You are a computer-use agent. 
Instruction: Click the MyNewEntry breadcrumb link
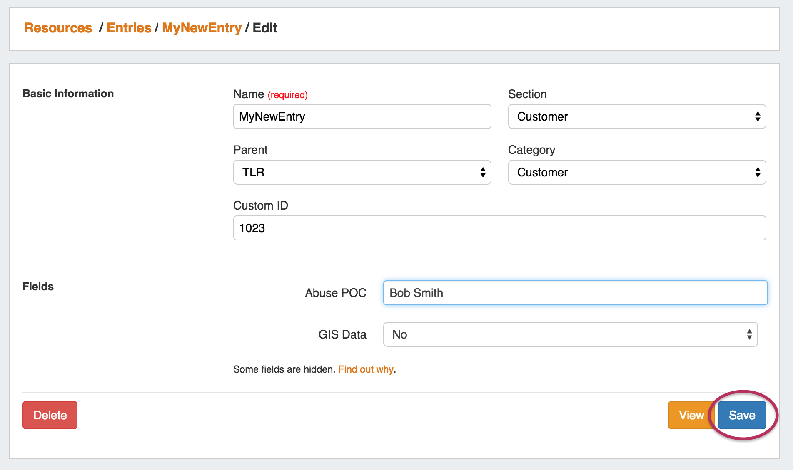point(202,28)
